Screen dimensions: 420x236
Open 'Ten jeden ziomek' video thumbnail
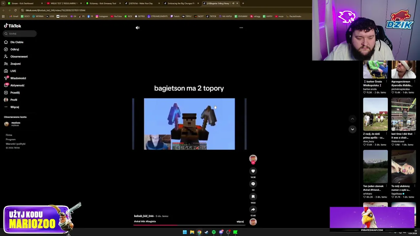tap(375, 167)
